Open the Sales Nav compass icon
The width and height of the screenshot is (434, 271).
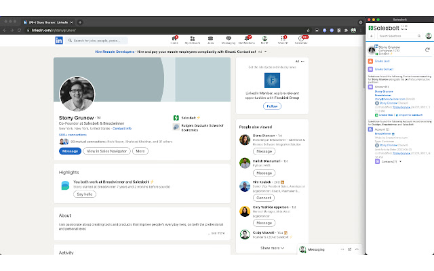pyautogui.click(x=301, y=40)
